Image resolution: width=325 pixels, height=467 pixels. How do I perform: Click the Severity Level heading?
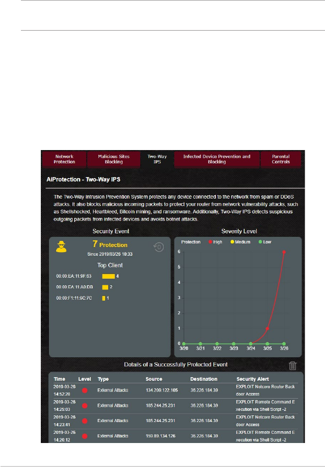point(239,231)
